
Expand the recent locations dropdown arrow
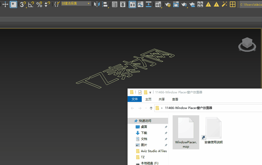[x=146, y=108]
